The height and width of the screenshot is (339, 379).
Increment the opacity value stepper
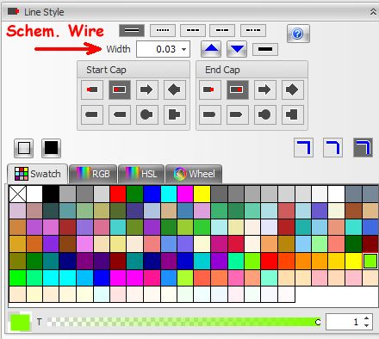(x=366, y=318)
